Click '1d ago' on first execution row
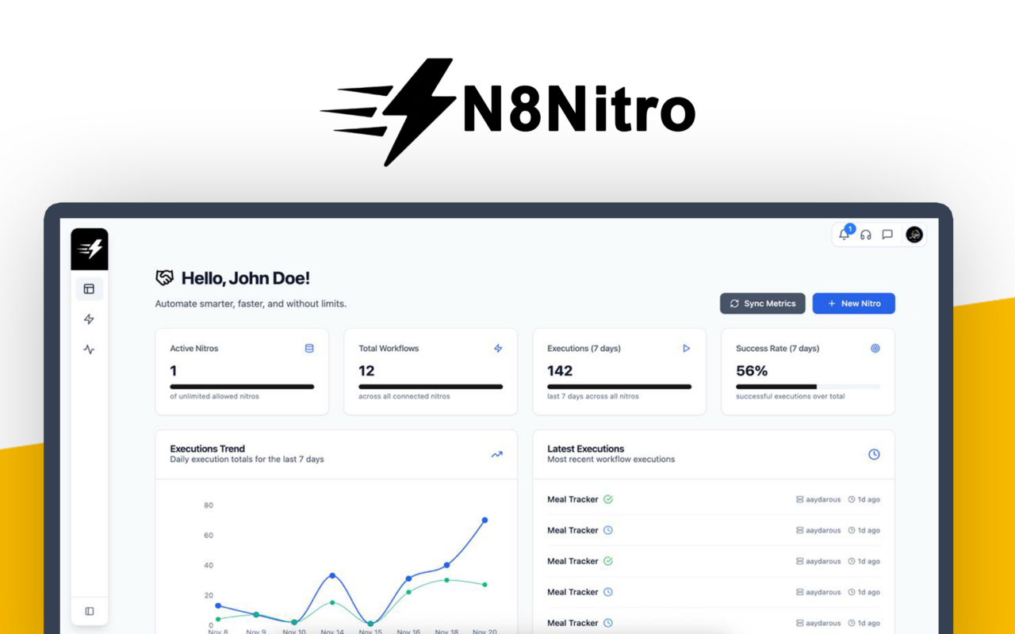Image resolution: width=1015 pixels, height=634 pixels. [868, 500]
